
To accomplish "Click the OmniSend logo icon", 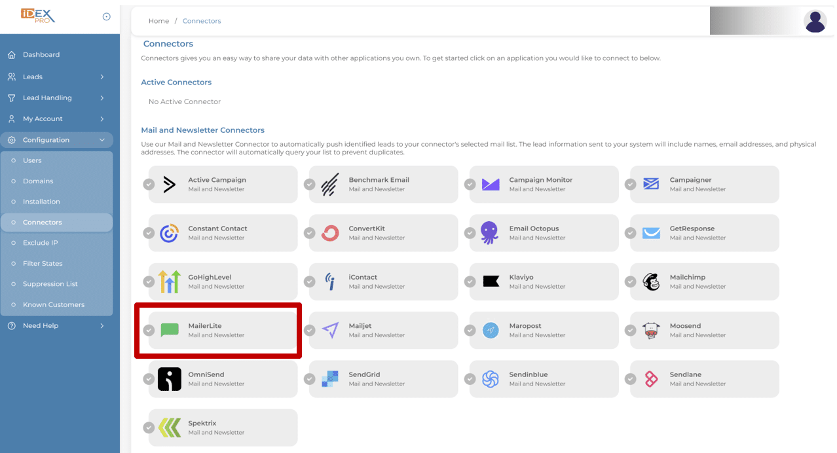I will (170, 379).
